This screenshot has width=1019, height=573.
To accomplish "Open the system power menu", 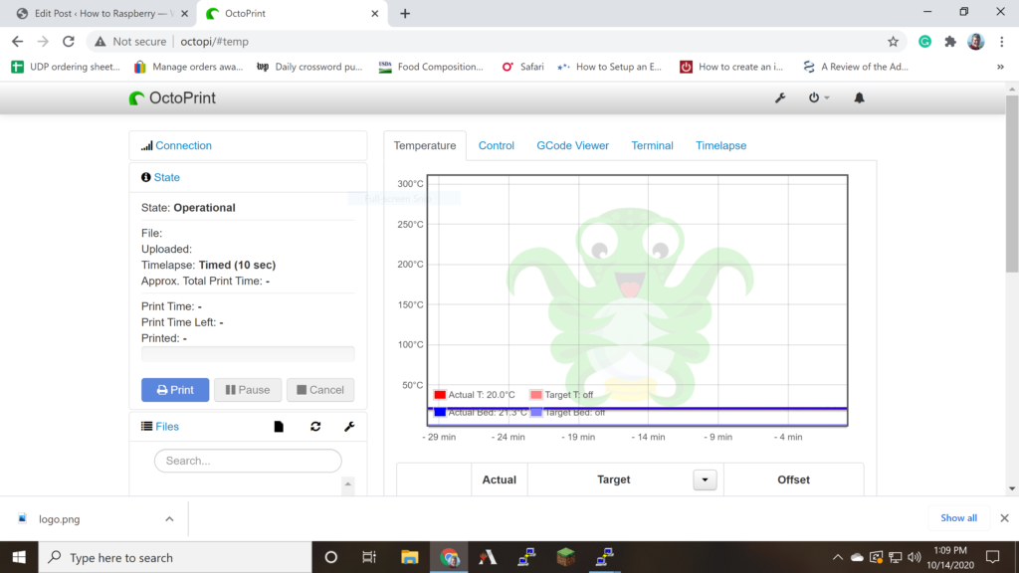I will point(818,97).
